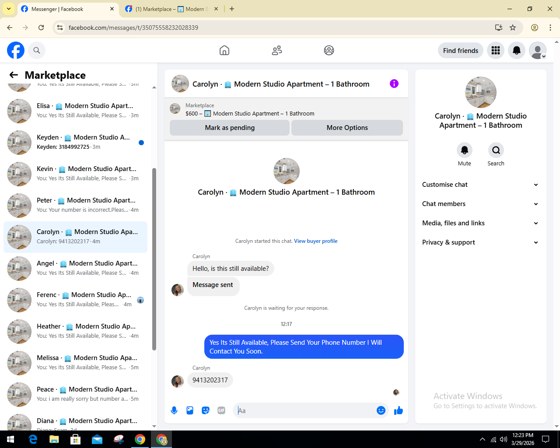Open Windows Start menu
560x448 pixels.
coord(10,439)
